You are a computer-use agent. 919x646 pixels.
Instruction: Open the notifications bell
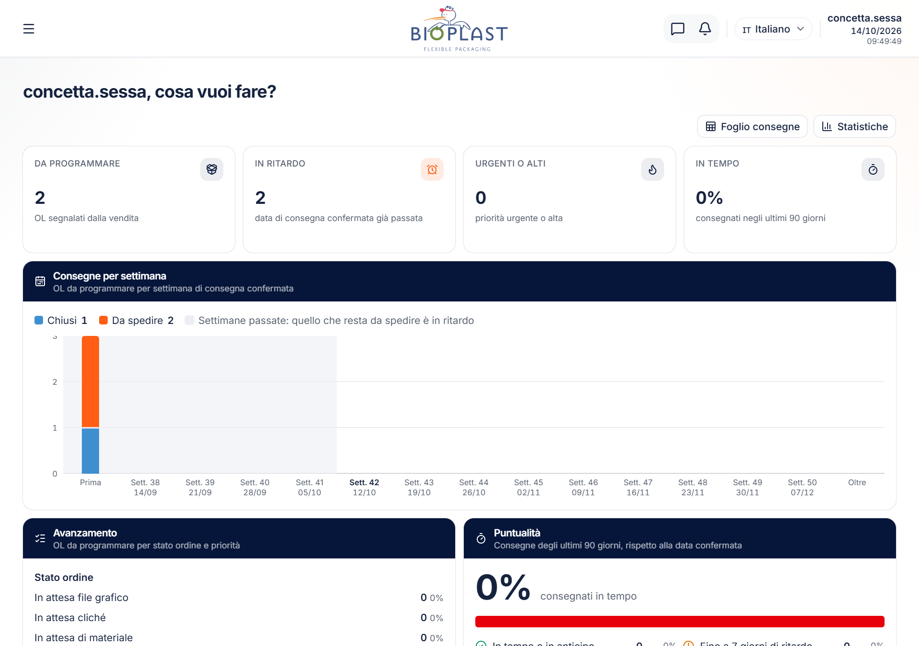pyautogui.click(x=705, y=29)
